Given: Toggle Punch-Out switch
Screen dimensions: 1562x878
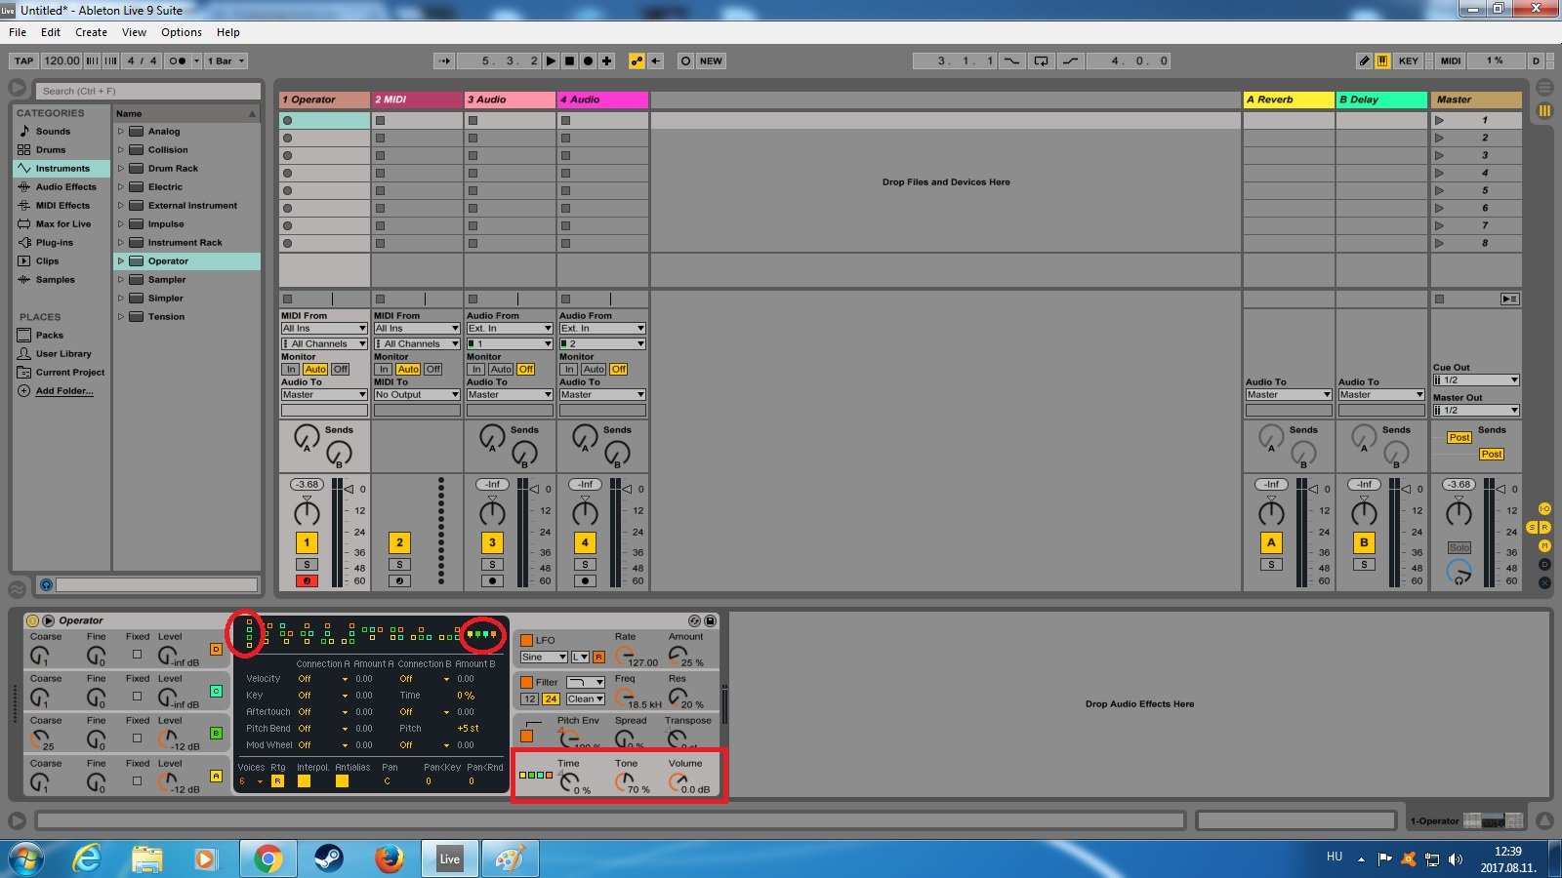Looking at the screenshot, I should point(1071,60).
